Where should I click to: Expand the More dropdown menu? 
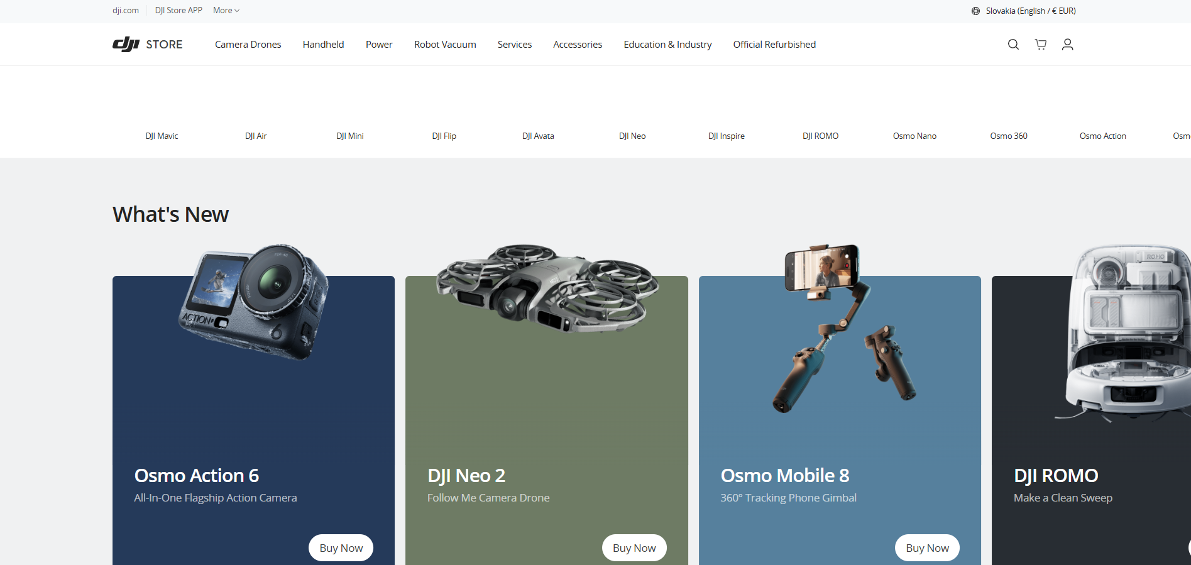coord(226,11)
